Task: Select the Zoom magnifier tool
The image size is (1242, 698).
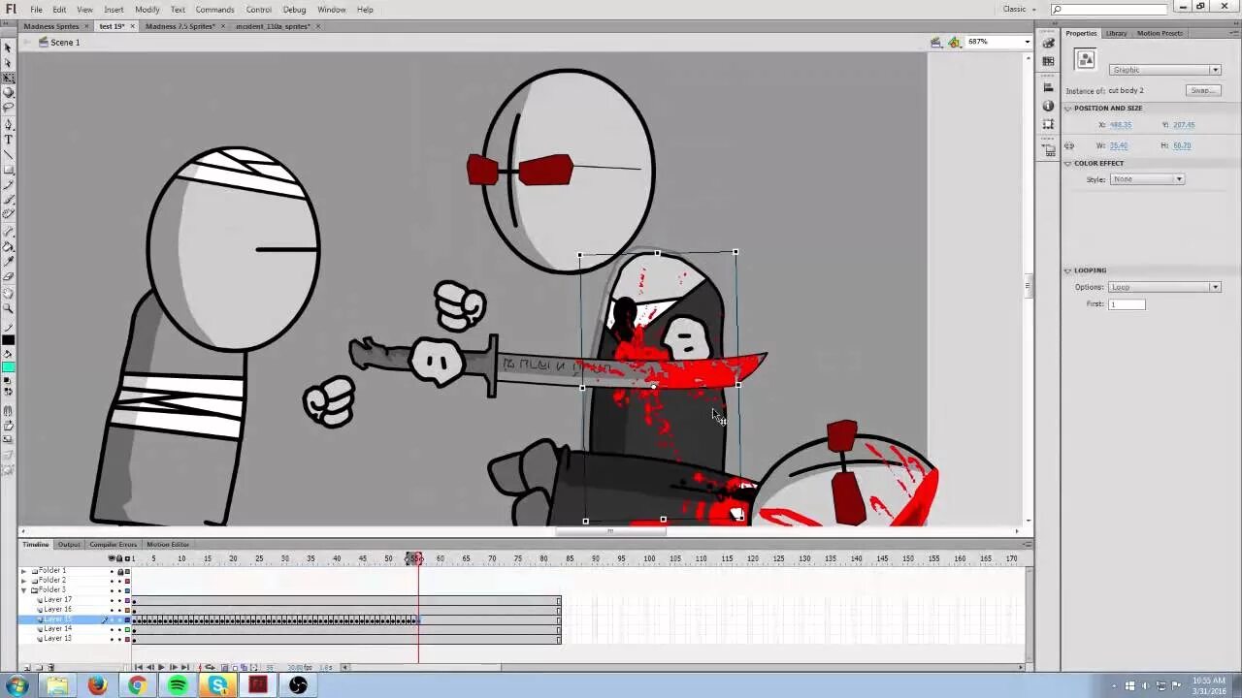Action: [x=8, y=308]
